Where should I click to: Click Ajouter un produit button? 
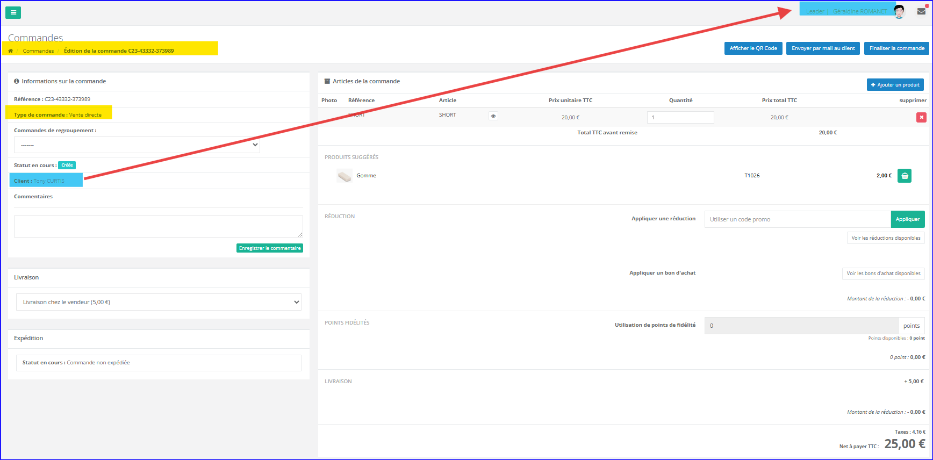(895, 85)
